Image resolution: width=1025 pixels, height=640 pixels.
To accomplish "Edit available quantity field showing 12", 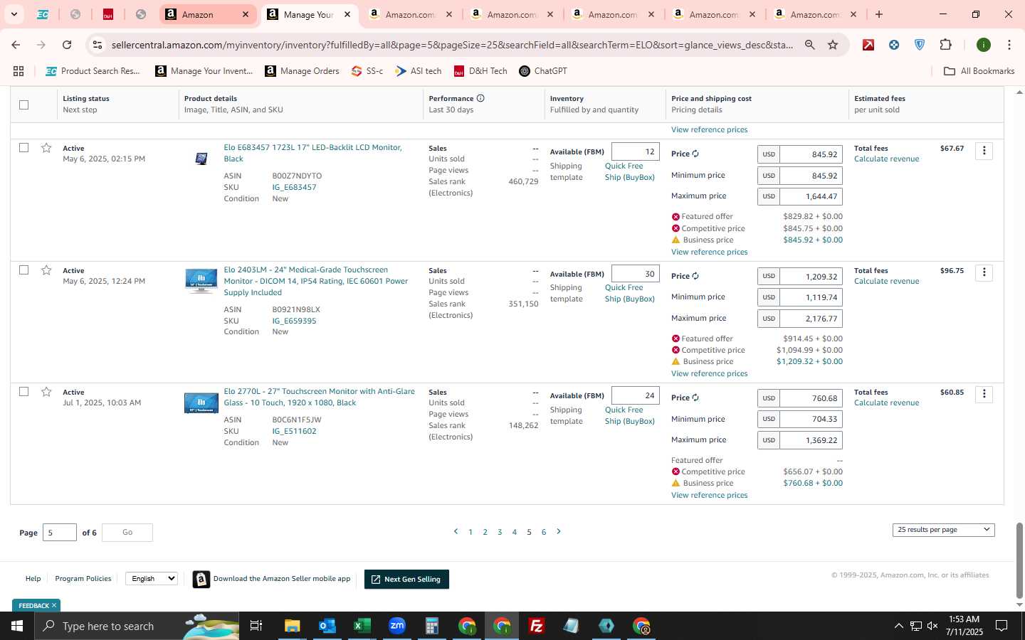I will 635,151.
